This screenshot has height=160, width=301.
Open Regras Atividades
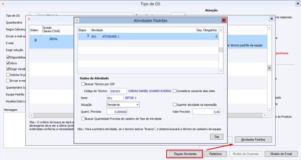click(x=185, y=154)
